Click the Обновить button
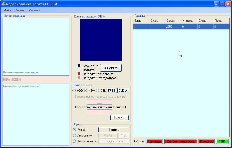The image size is (232, 148). [111, 68]
